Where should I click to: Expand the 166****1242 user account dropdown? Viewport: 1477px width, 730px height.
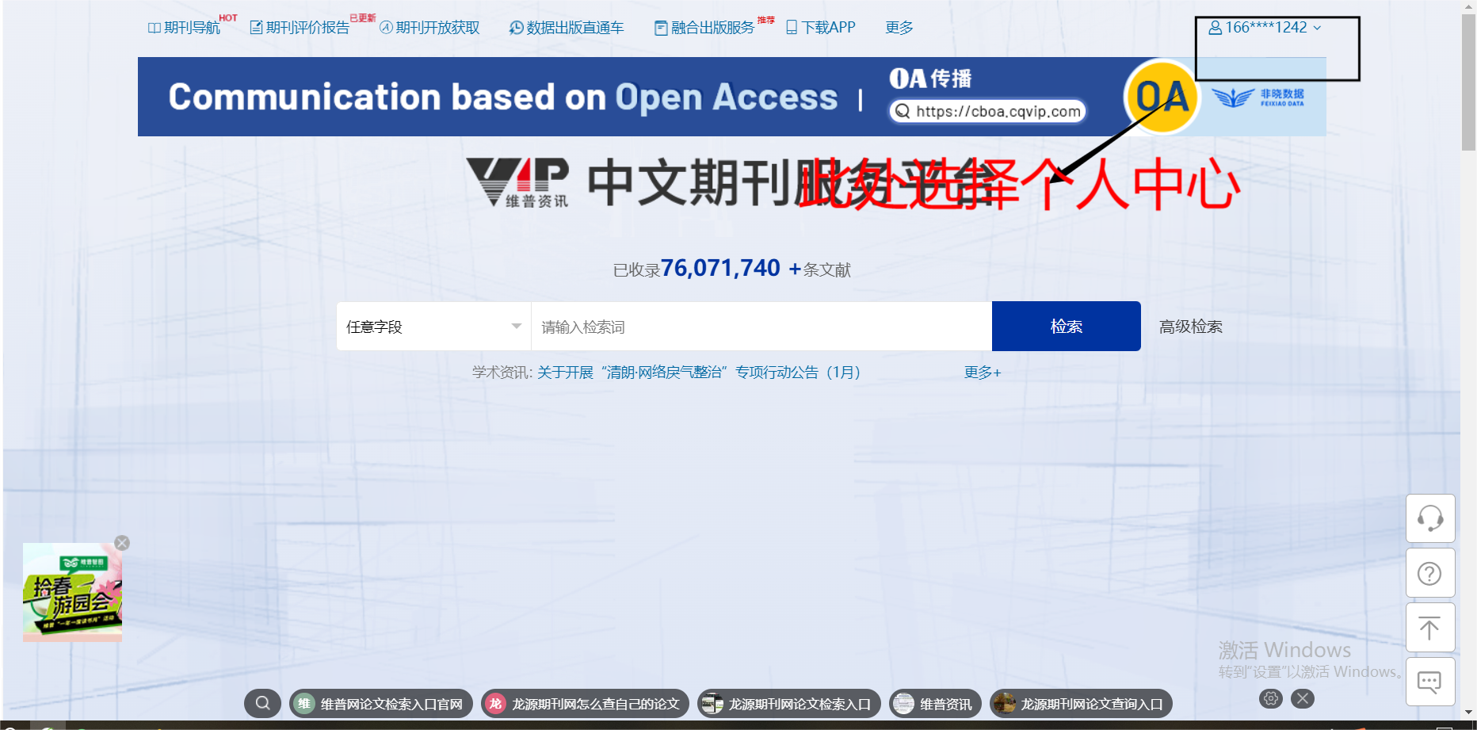pos(1265,28)
